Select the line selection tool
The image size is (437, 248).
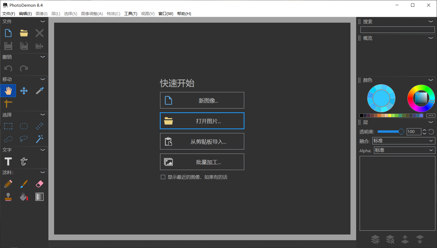click(x=39, y=126)
